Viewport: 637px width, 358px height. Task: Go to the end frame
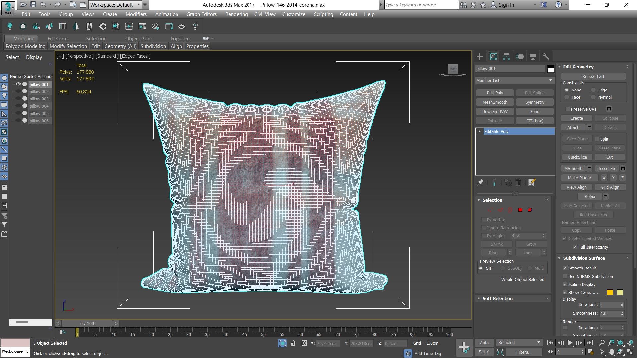coord(589,343)
